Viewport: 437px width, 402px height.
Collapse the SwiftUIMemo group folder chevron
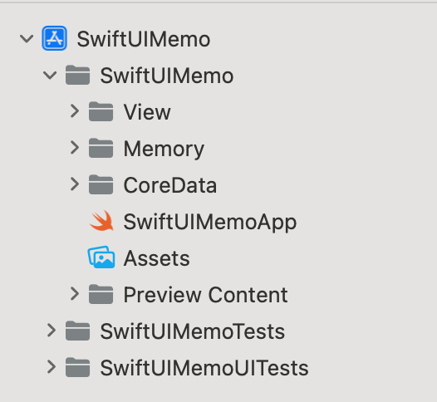tap(50, 76)
